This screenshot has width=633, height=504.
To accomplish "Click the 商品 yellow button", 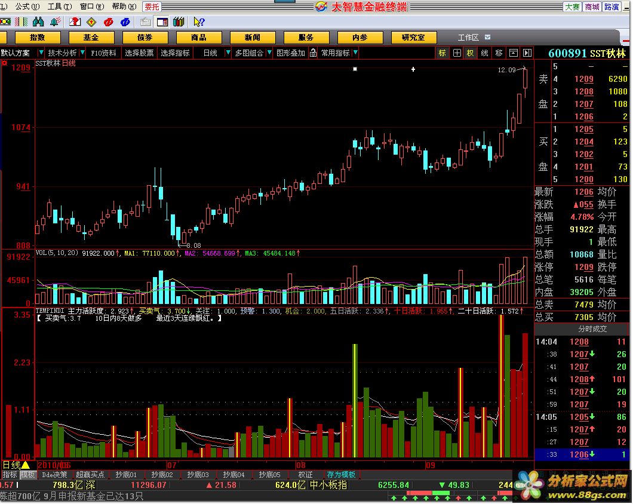I will [x=199, y=38].
